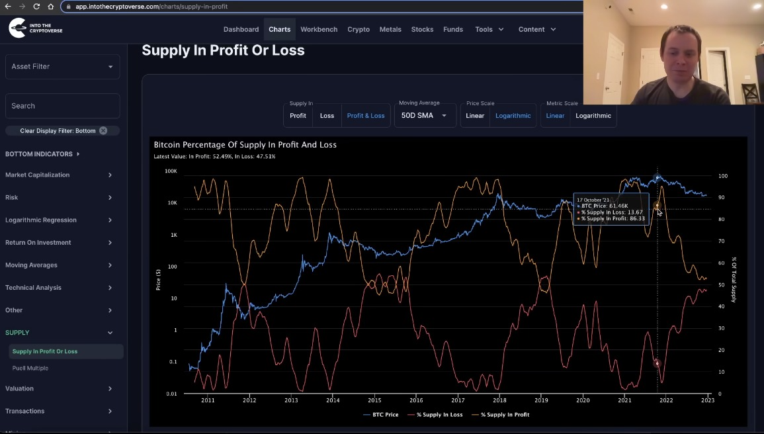
Task: Set Metric Scale to Logarithmic
Action: point(593,116)
